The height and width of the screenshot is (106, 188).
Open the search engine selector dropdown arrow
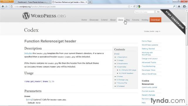point(141,6)
